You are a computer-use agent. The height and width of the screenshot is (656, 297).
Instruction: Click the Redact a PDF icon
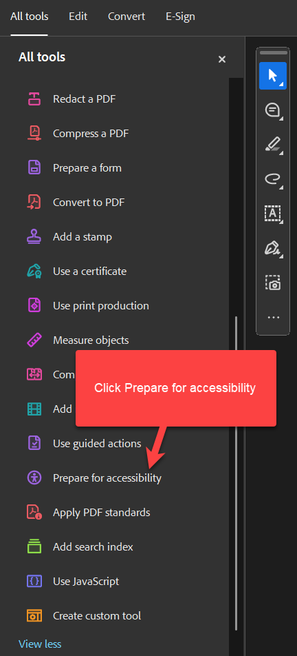pyautogui.click(x=34, y=99)
